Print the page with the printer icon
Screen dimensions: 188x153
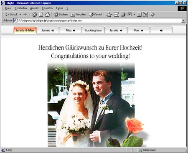(x=123, y=15)
